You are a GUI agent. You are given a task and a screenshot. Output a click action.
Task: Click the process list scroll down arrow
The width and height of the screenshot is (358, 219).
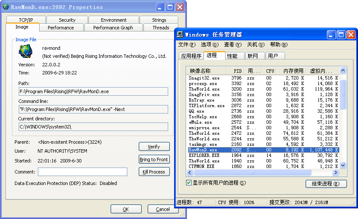coord(343,165)
